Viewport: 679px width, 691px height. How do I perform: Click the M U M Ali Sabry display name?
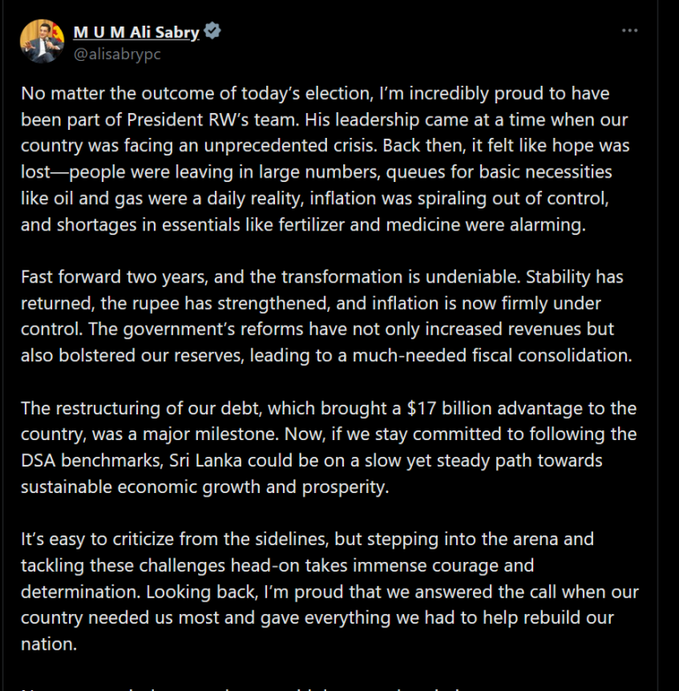136,32
